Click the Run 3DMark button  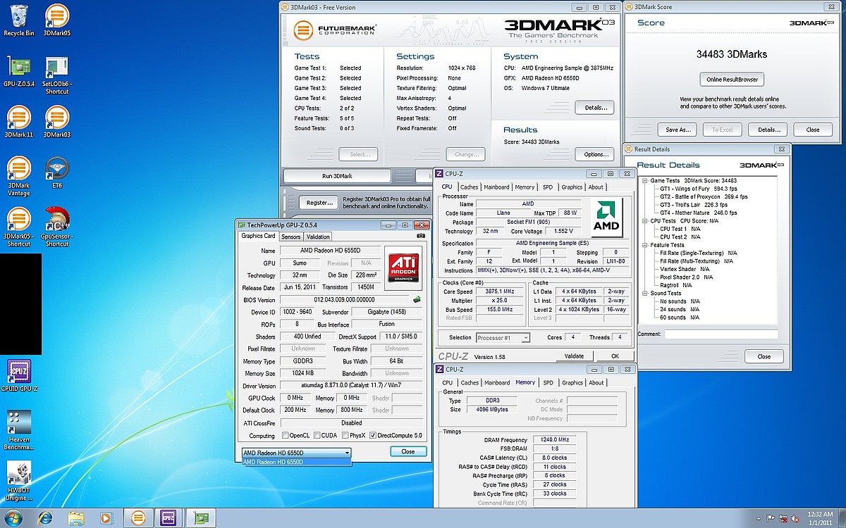337,175
